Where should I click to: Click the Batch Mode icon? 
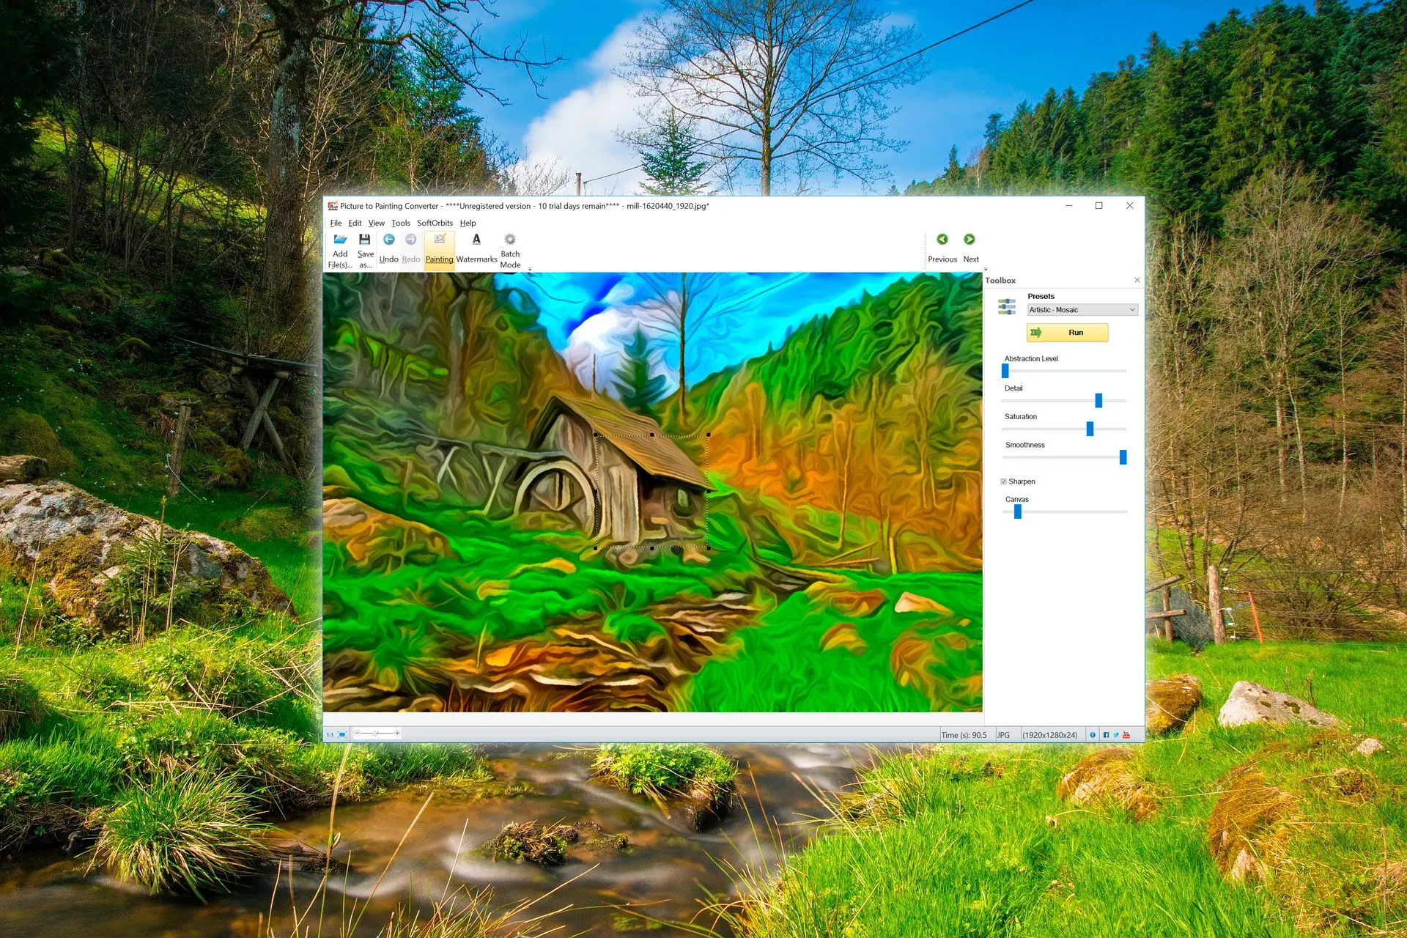coord(510,243)
